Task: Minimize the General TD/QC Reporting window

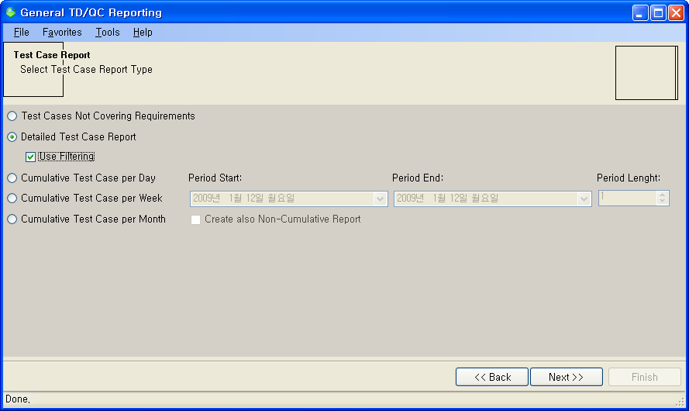Action: pos(640,12)
